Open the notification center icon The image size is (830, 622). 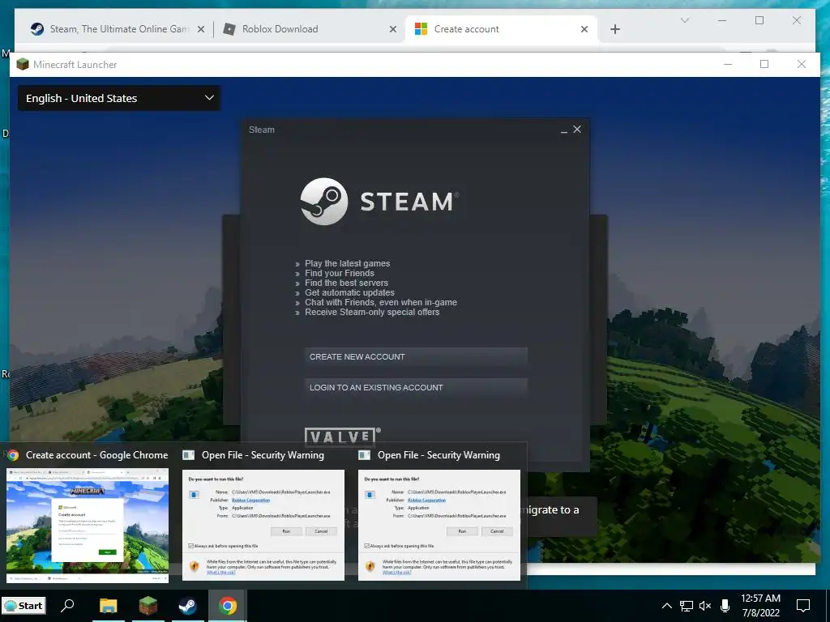tap(803, 606)
